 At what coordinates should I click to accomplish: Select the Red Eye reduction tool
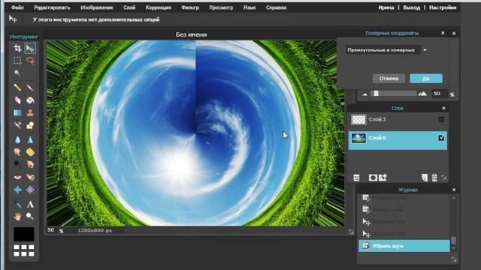(x=17, y=177)
